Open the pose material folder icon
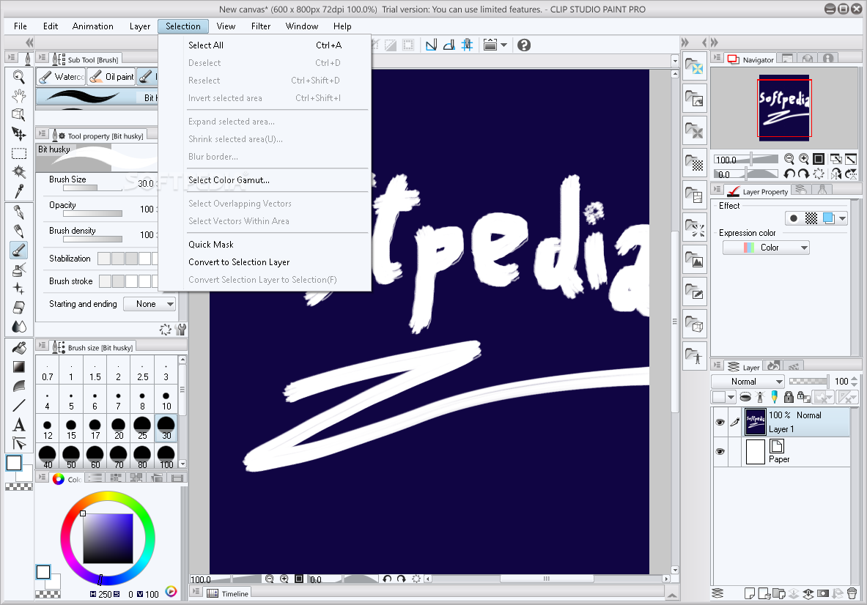Viewport: 867px width, 605px height. coord(695,355)
